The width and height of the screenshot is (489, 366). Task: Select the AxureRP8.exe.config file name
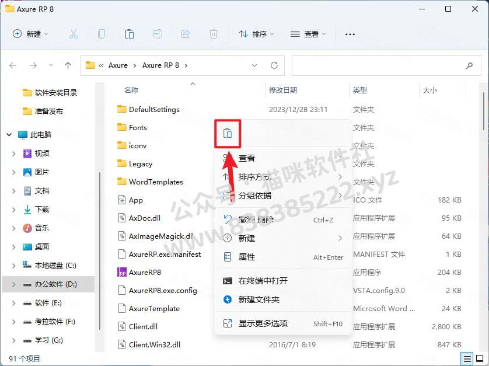pos(163,291)
